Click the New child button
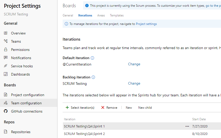The height and width of the screenshot is (138, 221). [145, 107]
